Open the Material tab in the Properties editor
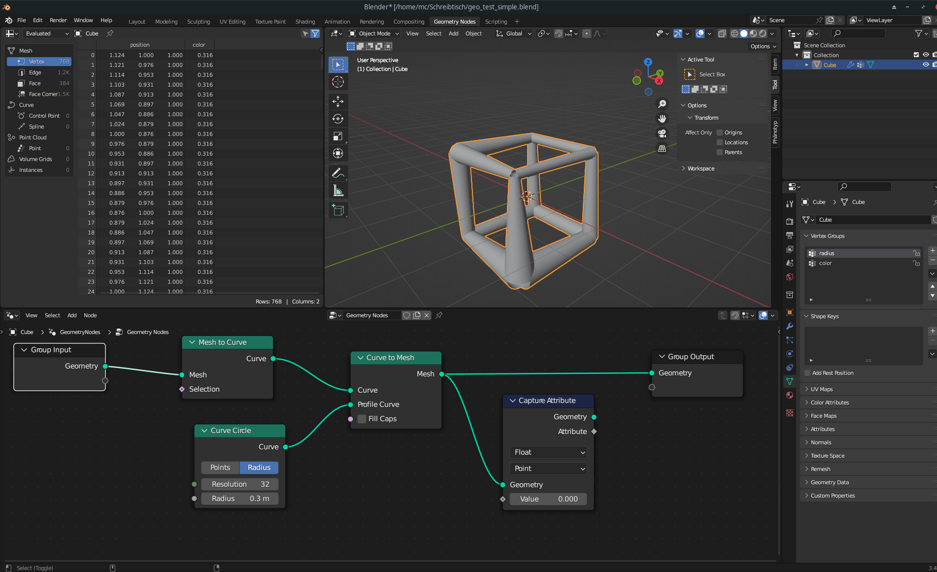The width and height of the screenshot is (937, 572). pyautogui.click(x=790, y=395)
